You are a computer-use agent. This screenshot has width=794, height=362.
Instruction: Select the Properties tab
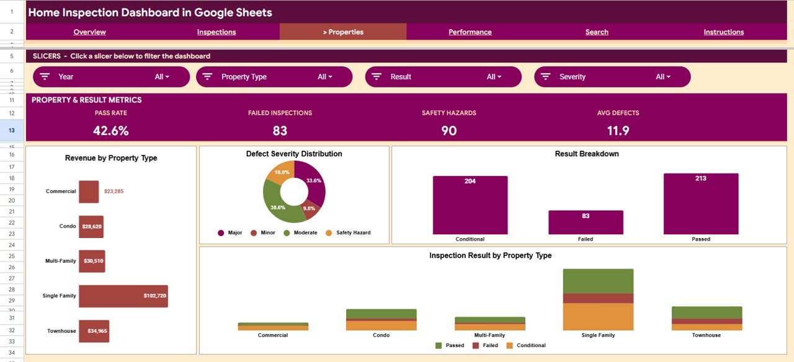point(343,32)
